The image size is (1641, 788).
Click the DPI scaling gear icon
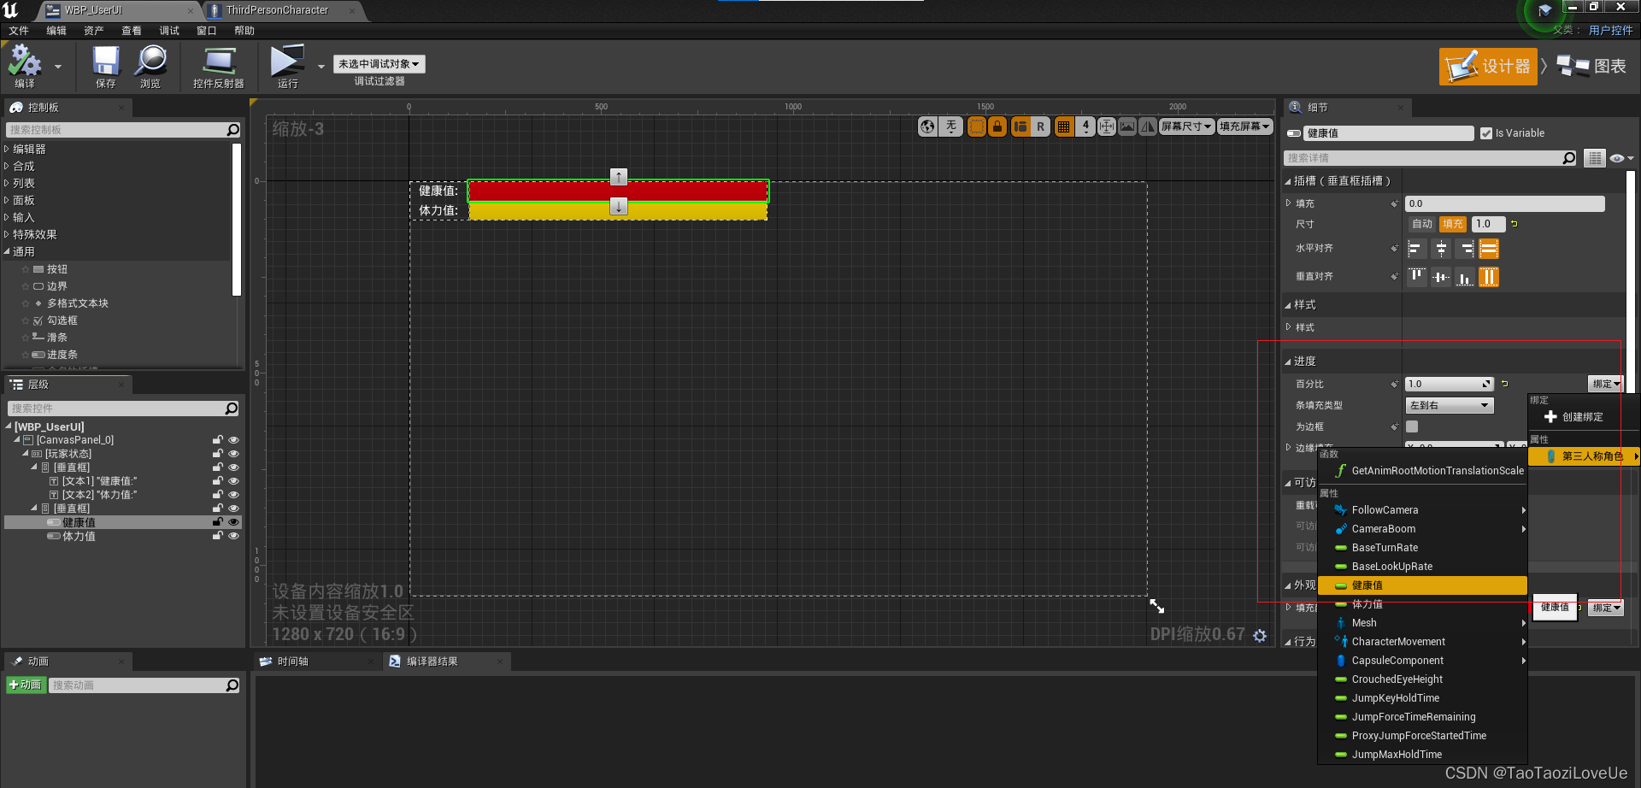(1261, 635)
